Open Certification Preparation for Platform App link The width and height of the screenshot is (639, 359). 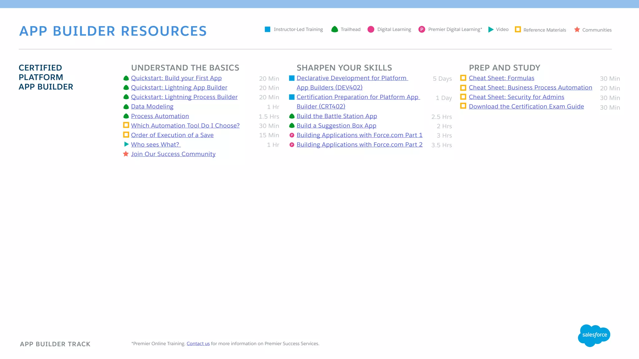tap(358, 97)
